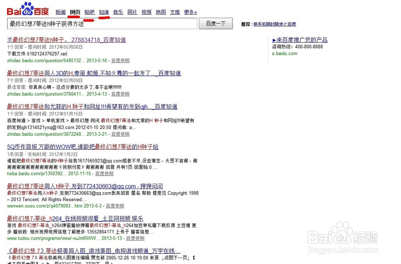Open the 图片 tab
Screen dimensions: 401x264
pyautogui.click(x=132, y=12)
